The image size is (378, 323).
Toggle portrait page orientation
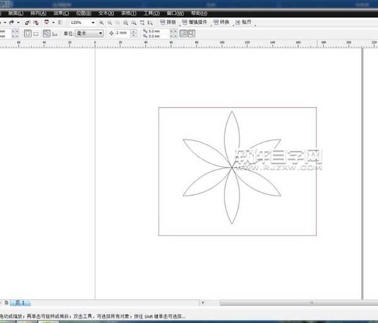(28, 33)
